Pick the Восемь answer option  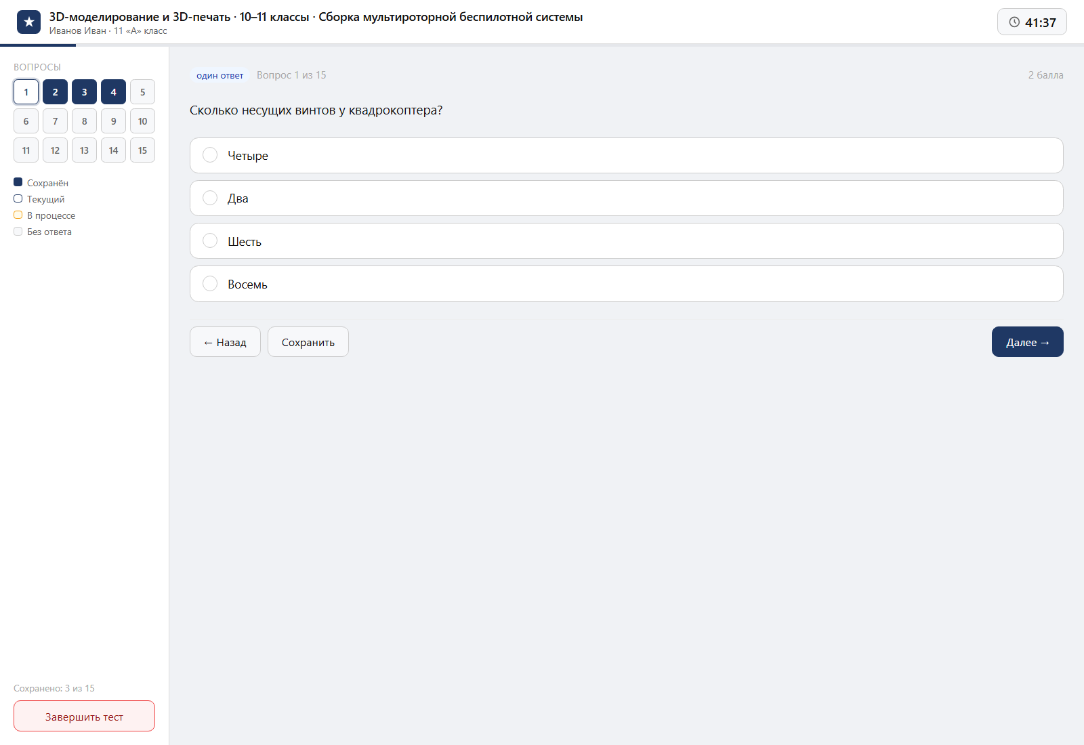626,284
